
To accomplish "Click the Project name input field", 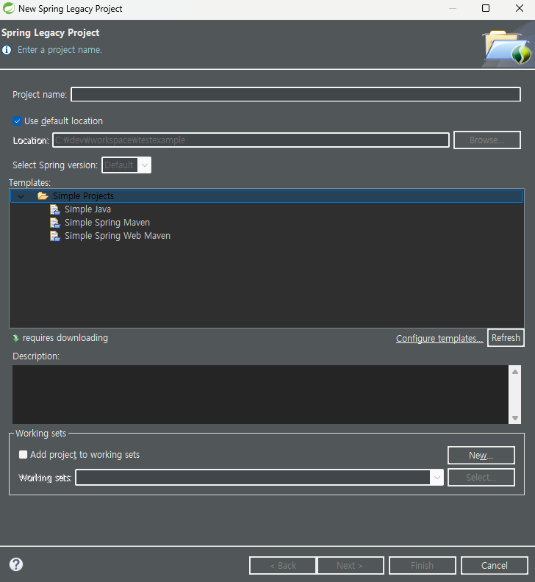I will (x=295, y=94).
